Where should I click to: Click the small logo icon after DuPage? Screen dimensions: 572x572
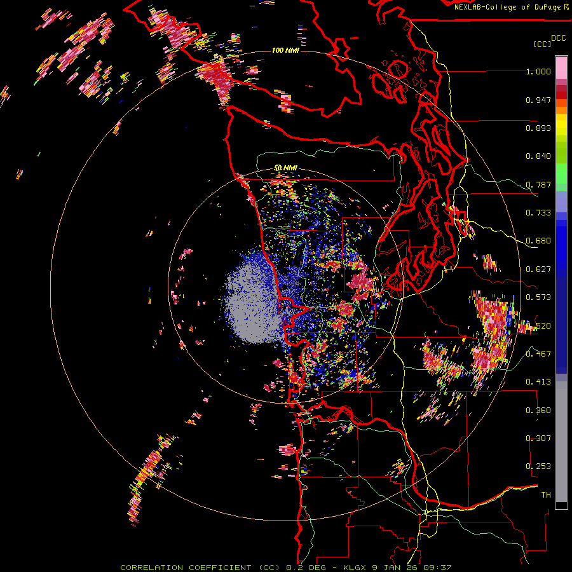click(x=566, y=7)
